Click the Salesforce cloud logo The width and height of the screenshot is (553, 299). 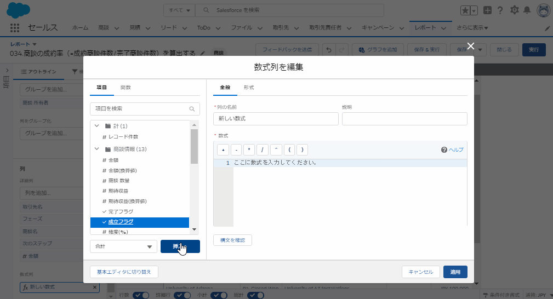click(18, 10)
